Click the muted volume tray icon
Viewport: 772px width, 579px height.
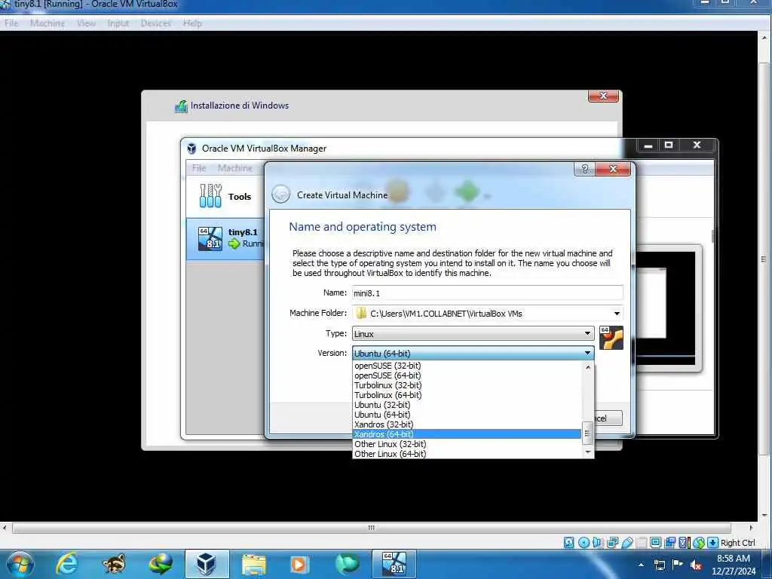tap(696, 565)
